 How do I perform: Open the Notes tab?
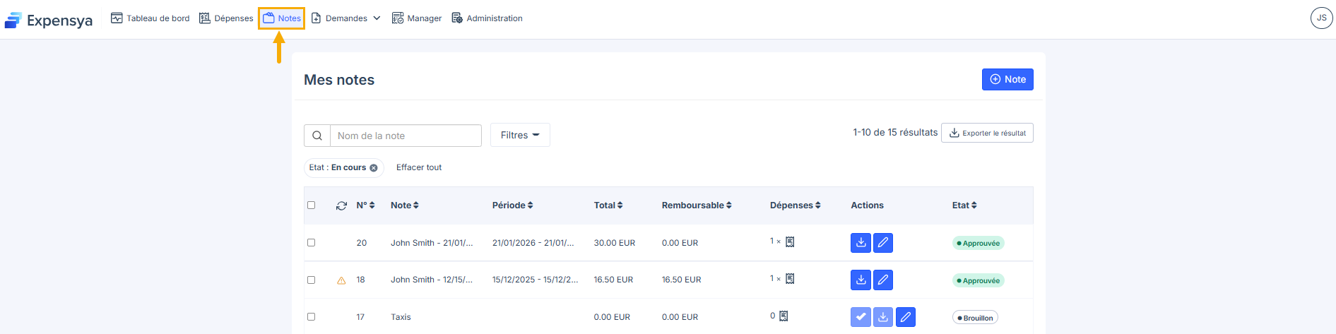[282, 18]
